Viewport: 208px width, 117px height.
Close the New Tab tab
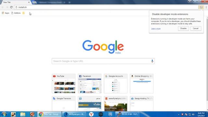[x=29, y=2]
